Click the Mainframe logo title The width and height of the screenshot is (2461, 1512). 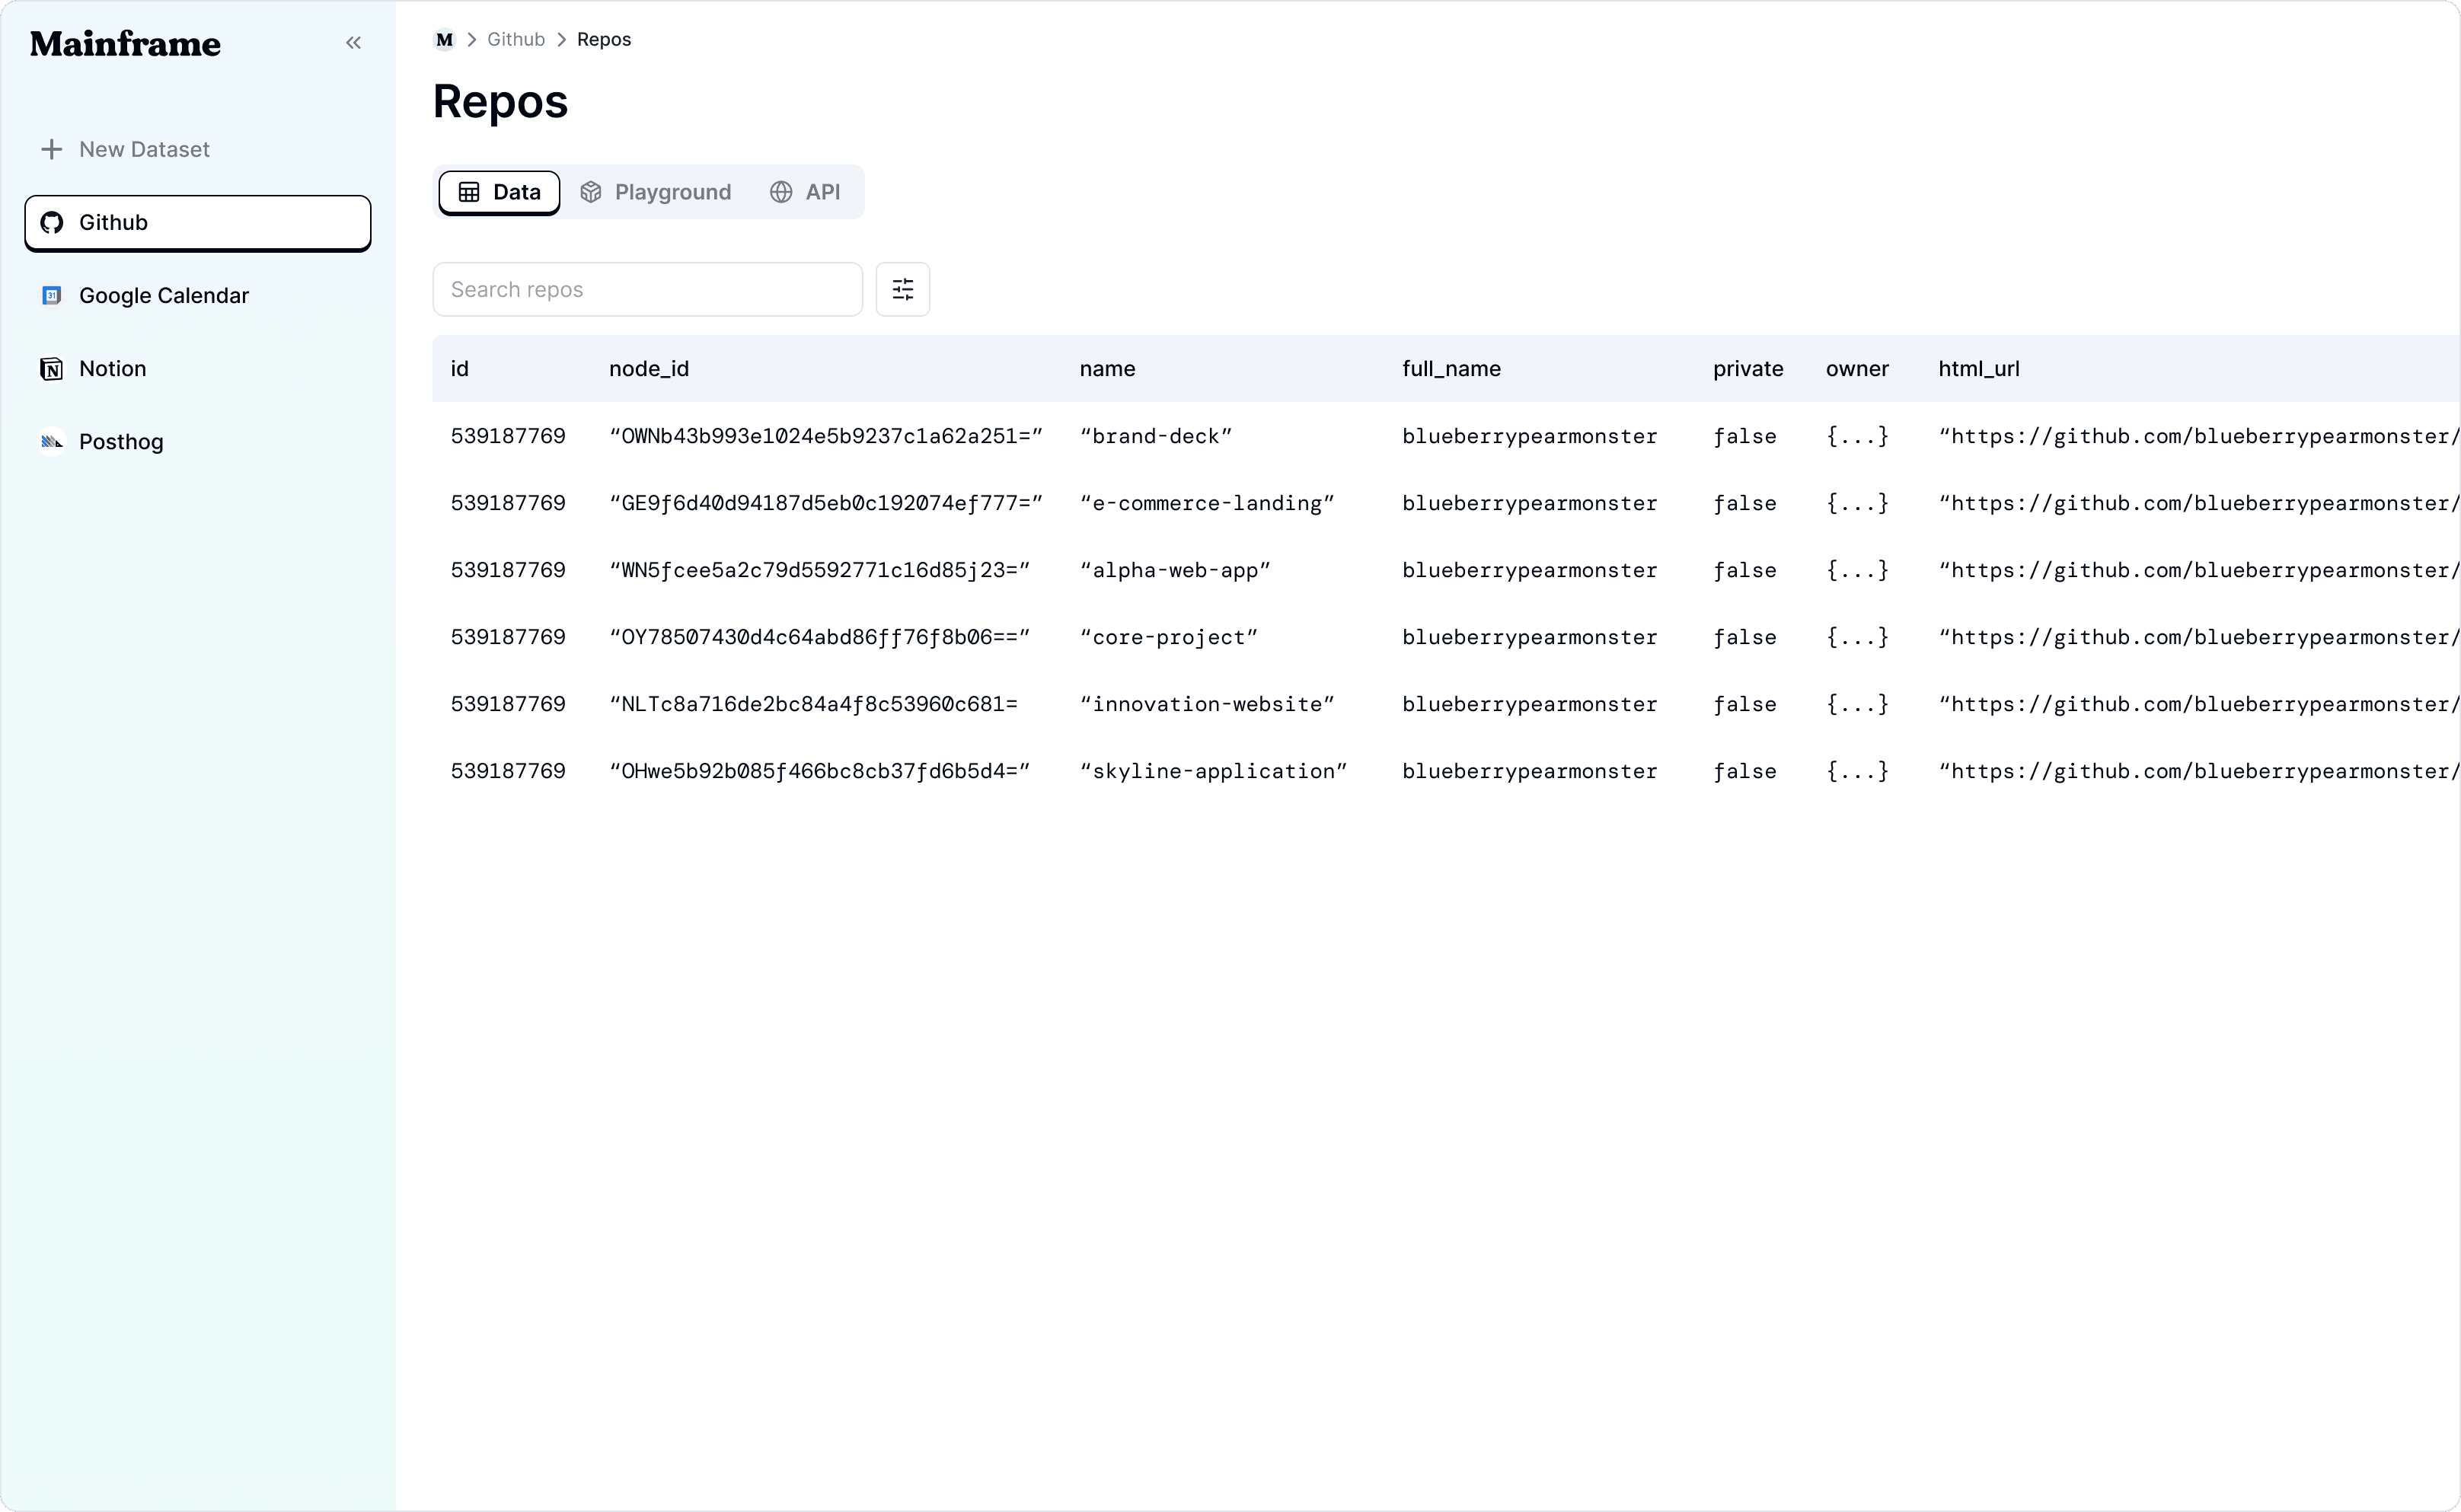(125, 44)
